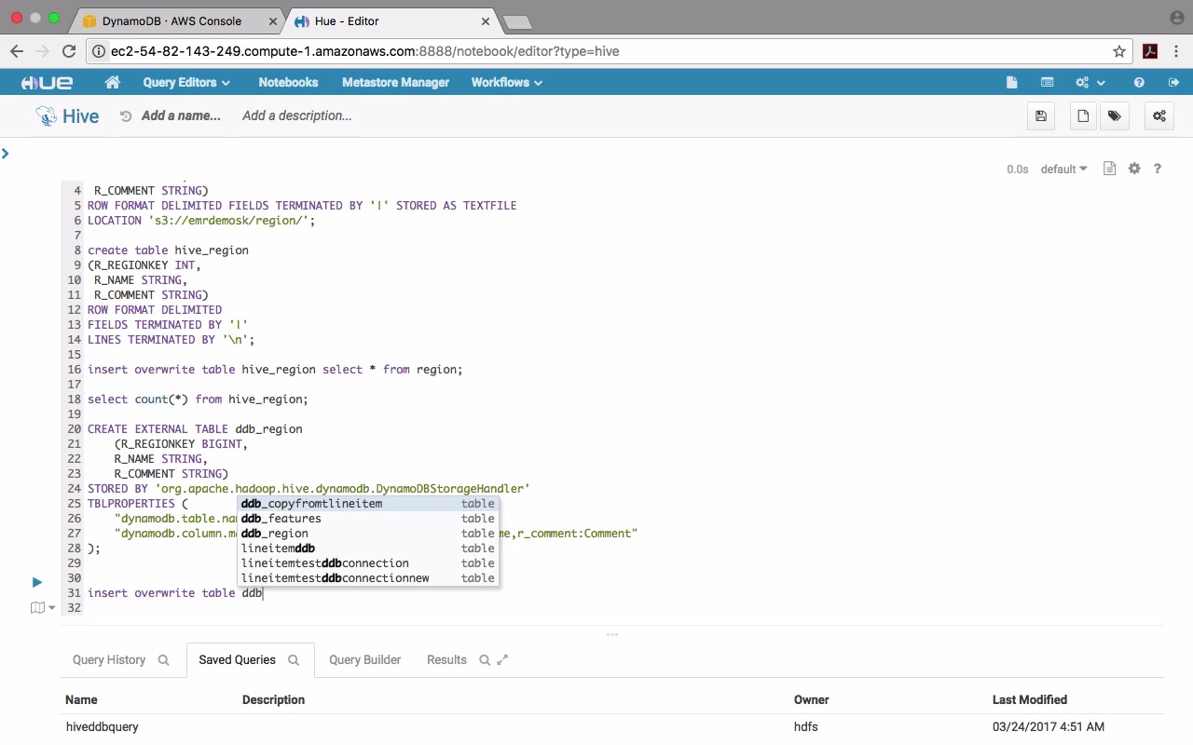
Task: Go to Hue home icon
Action: pos(113,83)
